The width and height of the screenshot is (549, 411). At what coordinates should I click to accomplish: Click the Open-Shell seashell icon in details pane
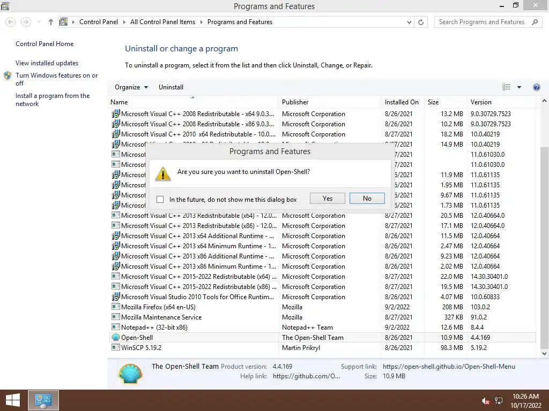[131, 374]
